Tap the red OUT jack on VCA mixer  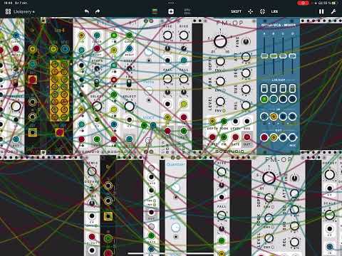tap(264, 137)
